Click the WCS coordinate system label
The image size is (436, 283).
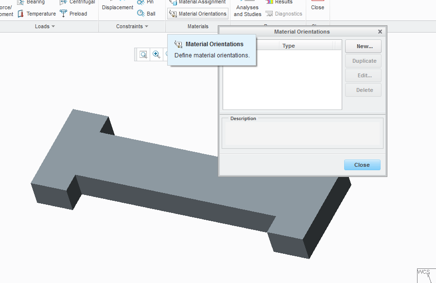point(423,272)
